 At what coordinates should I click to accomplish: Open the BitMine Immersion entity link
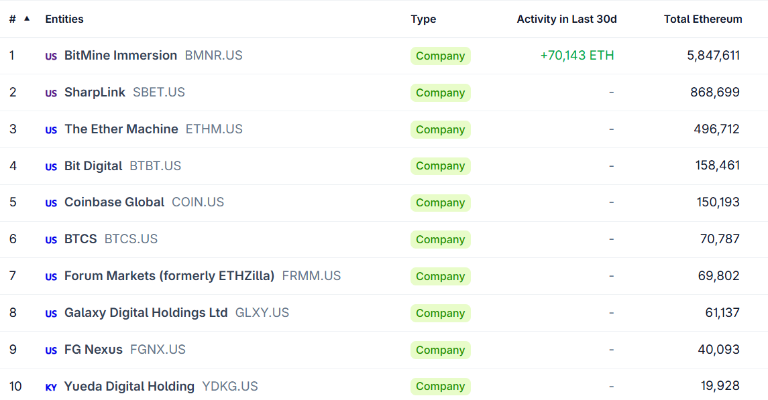[x=121, y=55]
